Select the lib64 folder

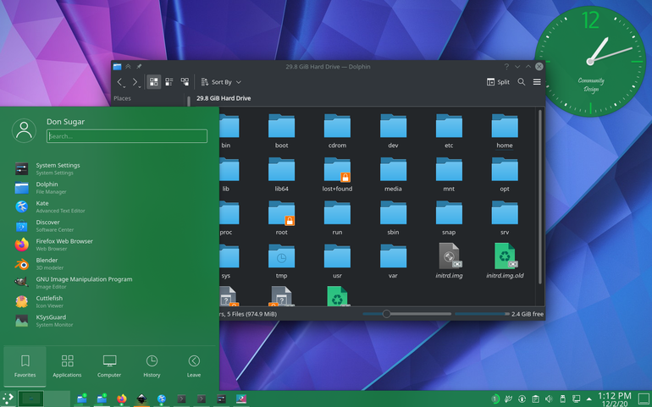[281, 174]
